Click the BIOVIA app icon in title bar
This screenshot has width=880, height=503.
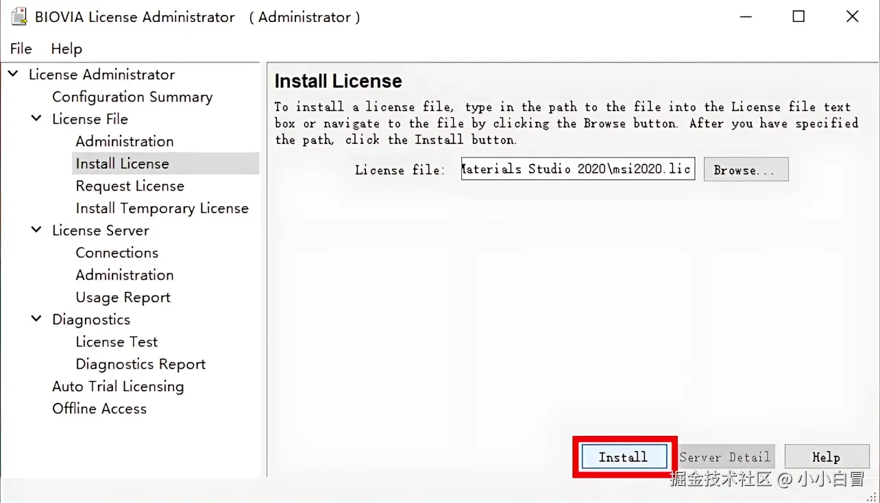19,16
